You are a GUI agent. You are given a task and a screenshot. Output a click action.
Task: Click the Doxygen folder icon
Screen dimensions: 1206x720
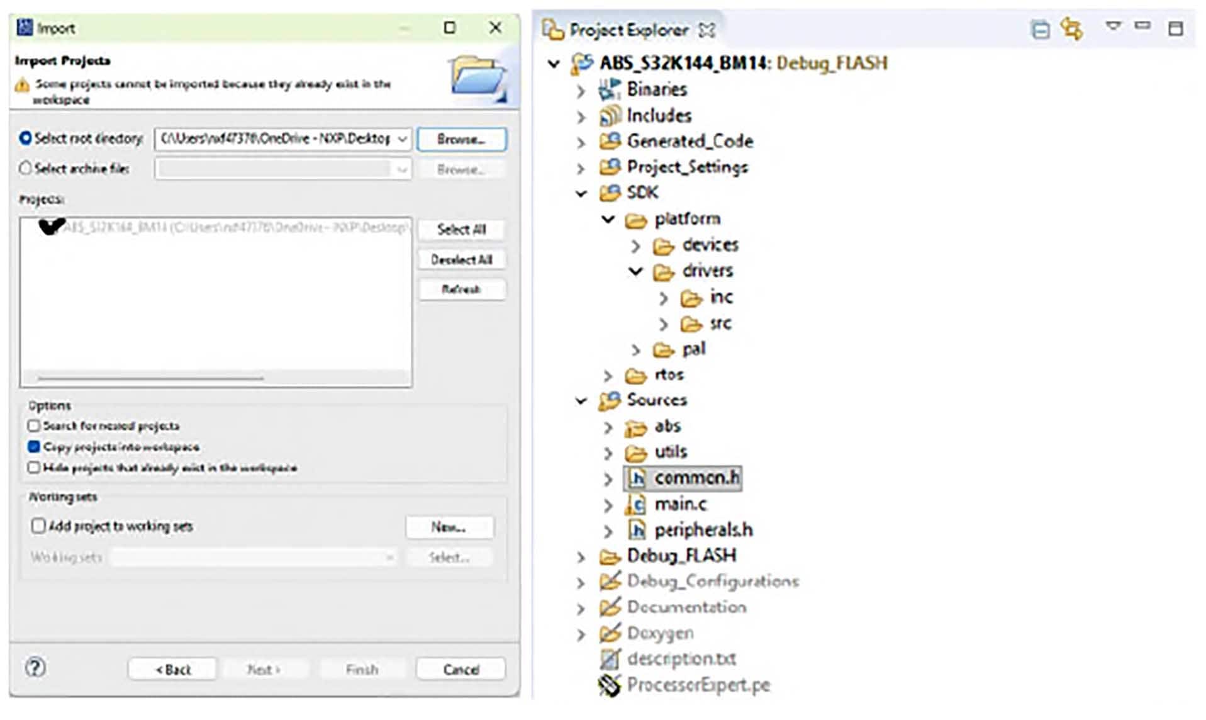(609, 633)
